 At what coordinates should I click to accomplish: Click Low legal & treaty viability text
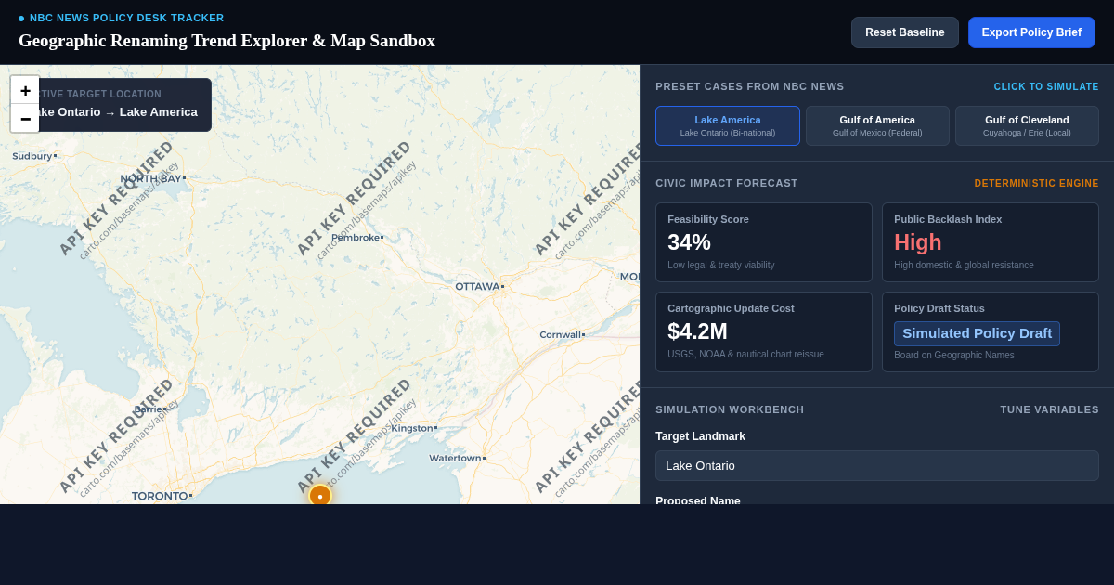[x=721, y=265]
